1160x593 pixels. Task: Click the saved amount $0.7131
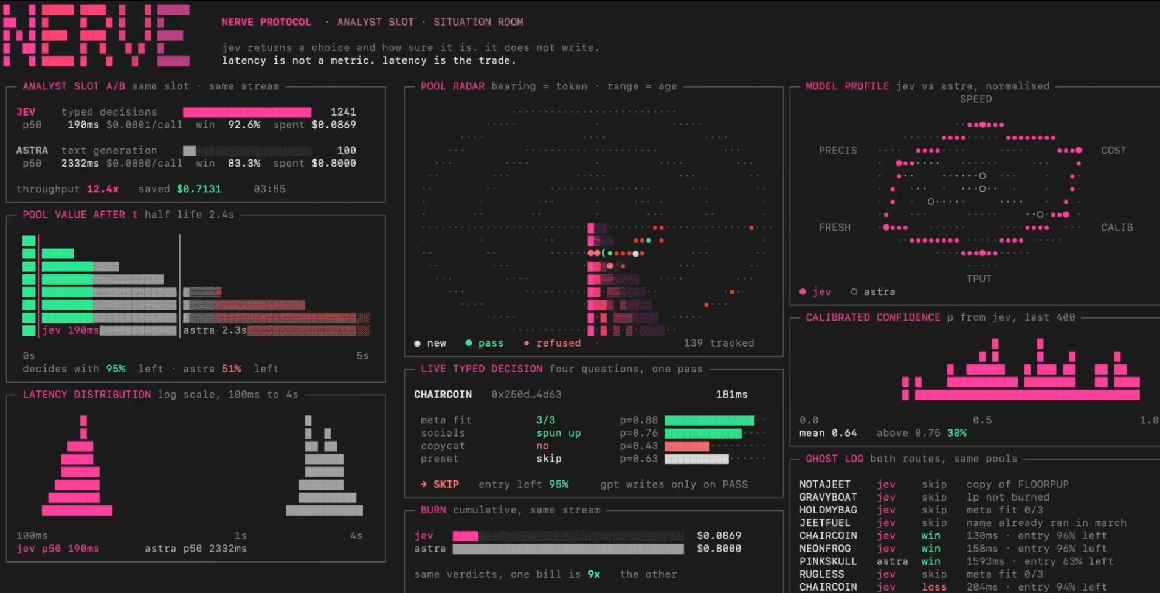pyautogui.click(x=199, y=189)
